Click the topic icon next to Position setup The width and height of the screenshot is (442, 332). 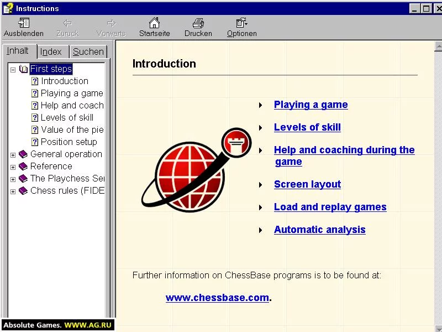35,142
